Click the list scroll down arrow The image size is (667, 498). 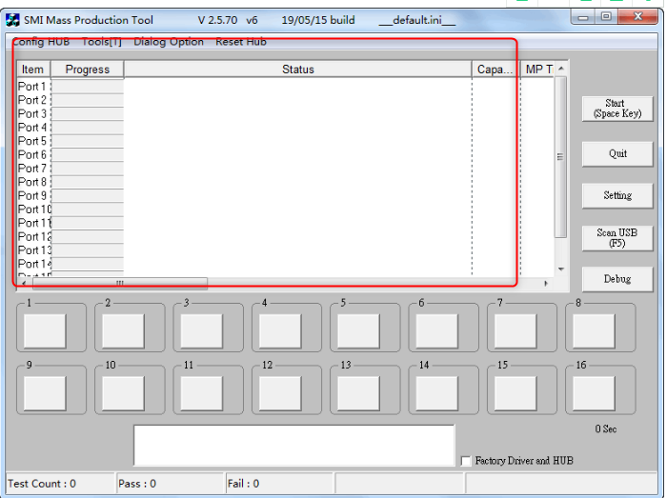(x=561, y=269)
